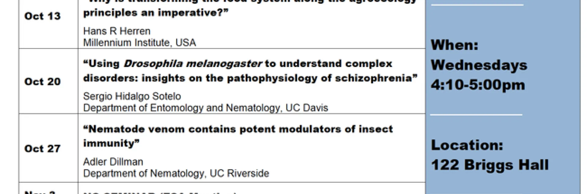Click the "Wednesdays" text in sidebar
Viewport: 587px width, 194px height.
pos(479,65)
